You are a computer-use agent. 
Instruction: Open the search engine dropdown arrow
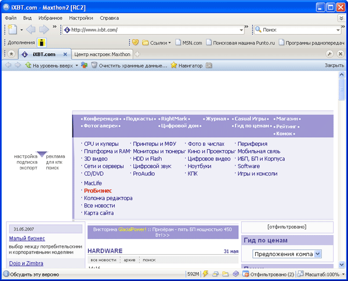[338, 30]
